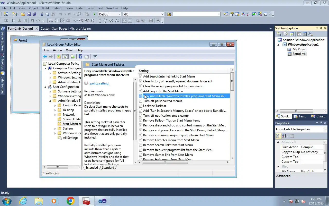329x206 pixels.
Task: Start debugging with the green play icon
Action: 95,14
